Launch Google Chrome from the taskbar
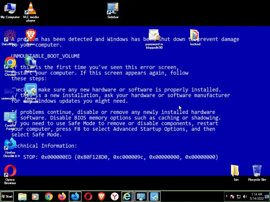Viewport: 270px width, 202px height. (49, 196)
